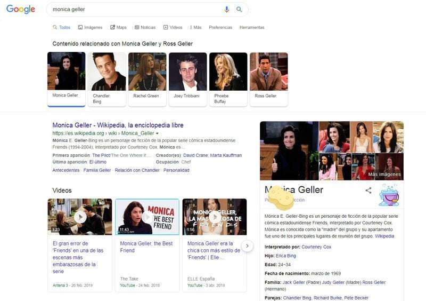
Task: Open the Erica Bing link
Action: coord(286,256)
